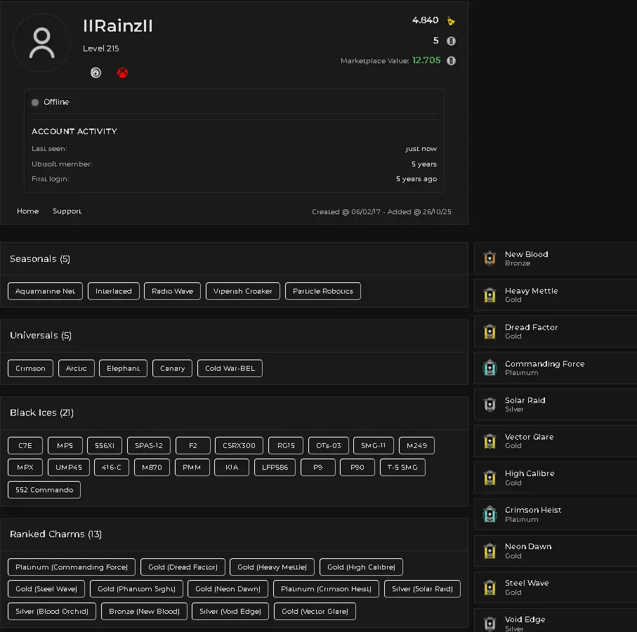Select the Crimson Heist Platinum charm icon
The image size is (637, 632).
[x=490, y=514]
